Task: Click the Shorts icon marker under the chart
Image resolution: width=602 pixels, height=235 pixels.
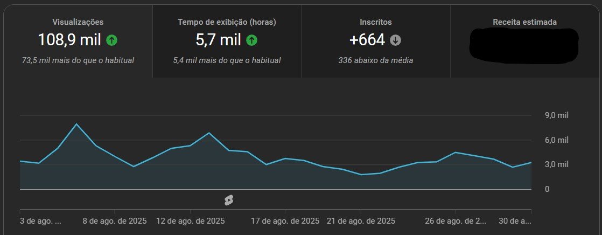Action: pyautogui.click(x=229, y=201)
